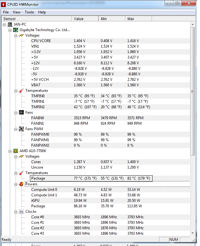Collapse the AMD A10-7700K node
Viewport: 200px width, 246px height.
click(10, 151)
